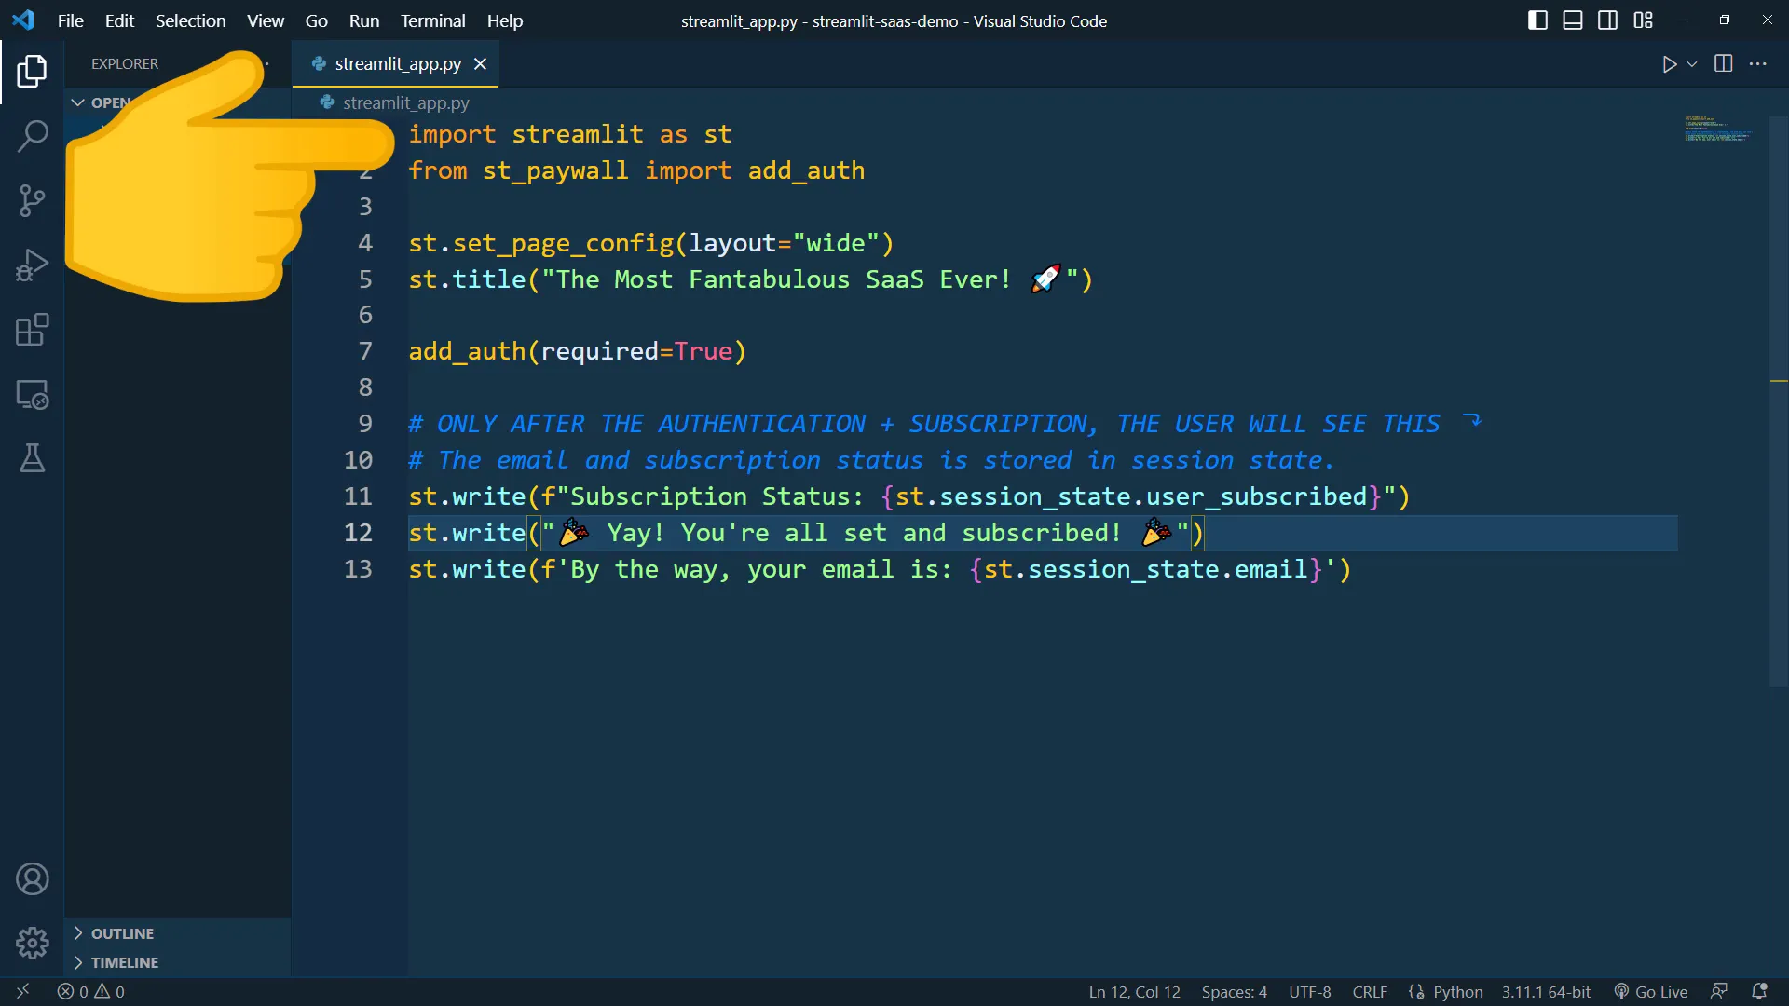Open the run button dropdown chevron

click(1690, 63)
